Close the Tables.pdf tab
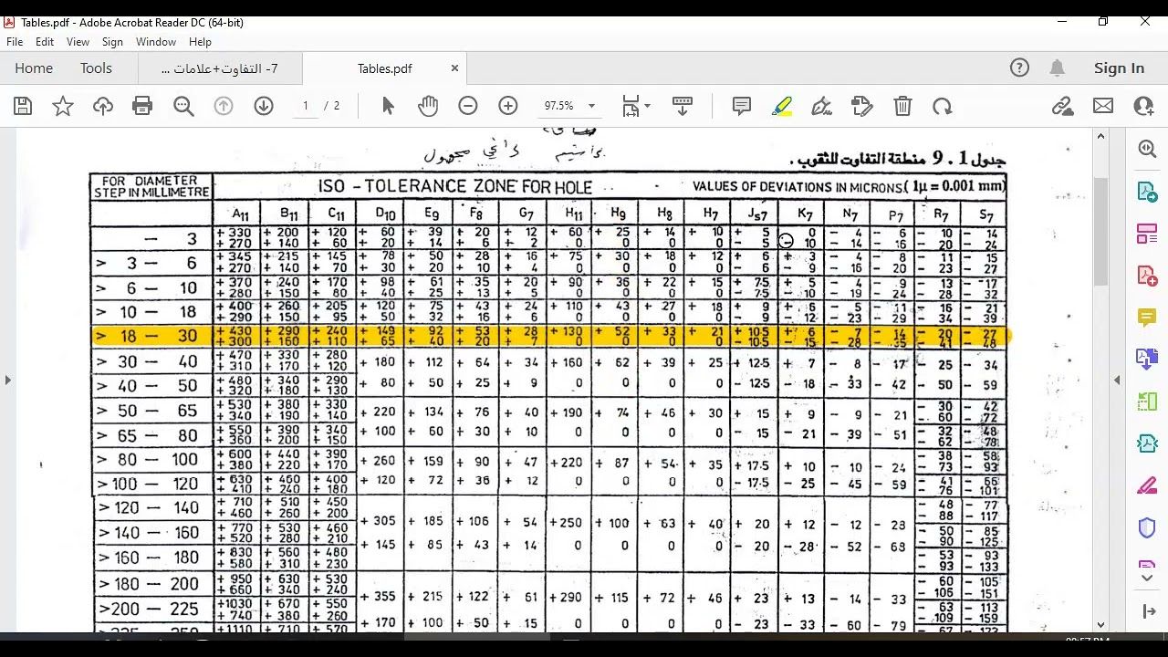1168x657 pixels. point(454,68)
